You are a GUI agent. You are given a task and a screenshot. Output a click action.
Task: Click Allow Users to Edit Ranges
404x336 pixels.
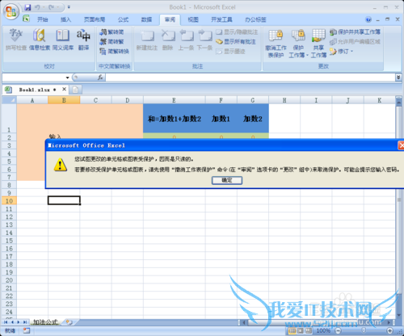pyautogui.click(x=355, y=41)
